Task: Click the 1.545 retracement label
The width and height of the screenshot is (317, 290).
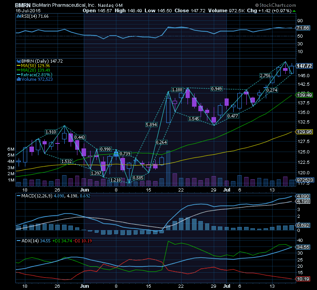Action: click(194, 118)
